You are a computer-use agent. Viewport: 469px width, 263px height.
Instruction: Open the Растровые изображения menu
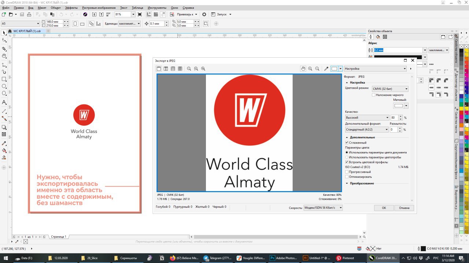(x=99, y=8)
